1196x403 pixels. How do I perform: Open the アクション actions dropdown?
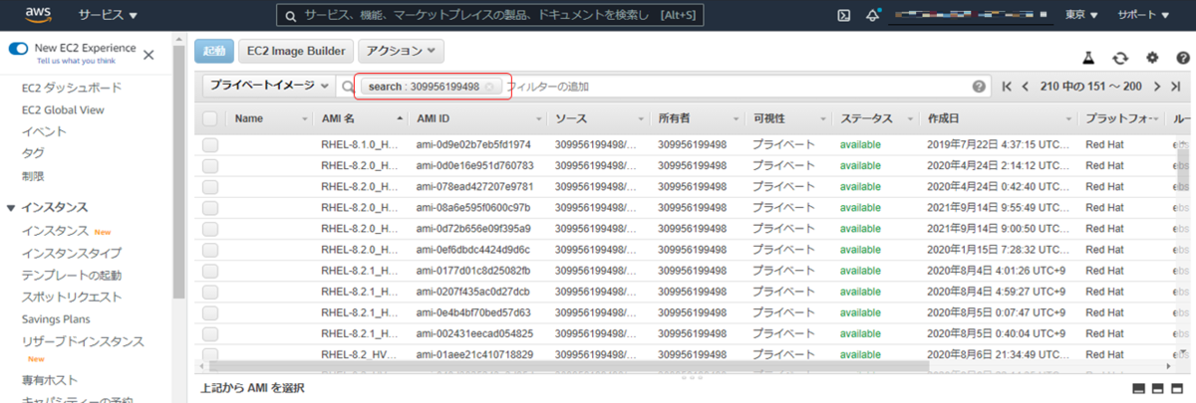click(401, 51)
